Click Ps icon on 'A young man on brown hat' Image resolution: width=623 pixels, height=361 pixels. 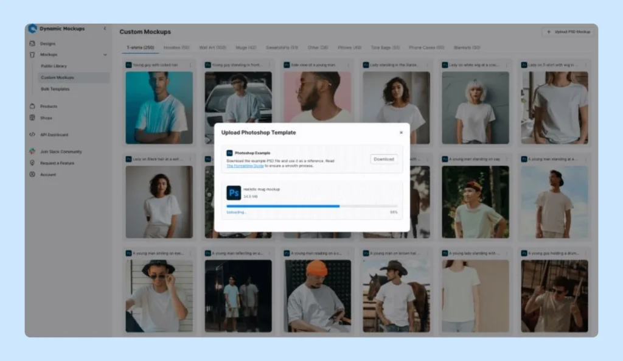click(366, 253)
